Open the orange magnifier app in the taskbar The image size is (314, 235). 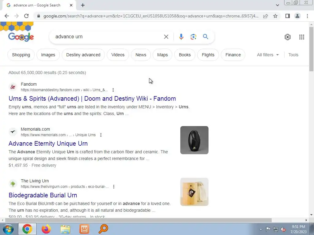click(103, 229)
